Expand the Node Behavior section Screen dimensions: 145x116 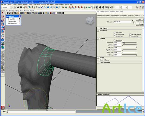click(x=98, y=60)
